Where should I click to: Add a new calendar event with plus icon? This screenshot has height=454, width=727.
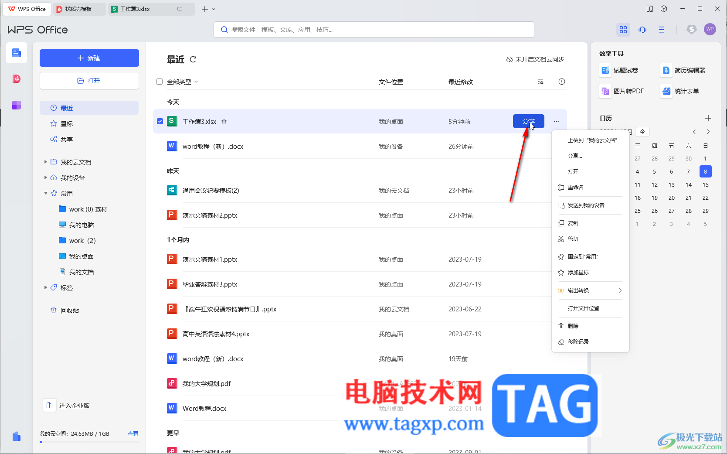click(708, 118)
